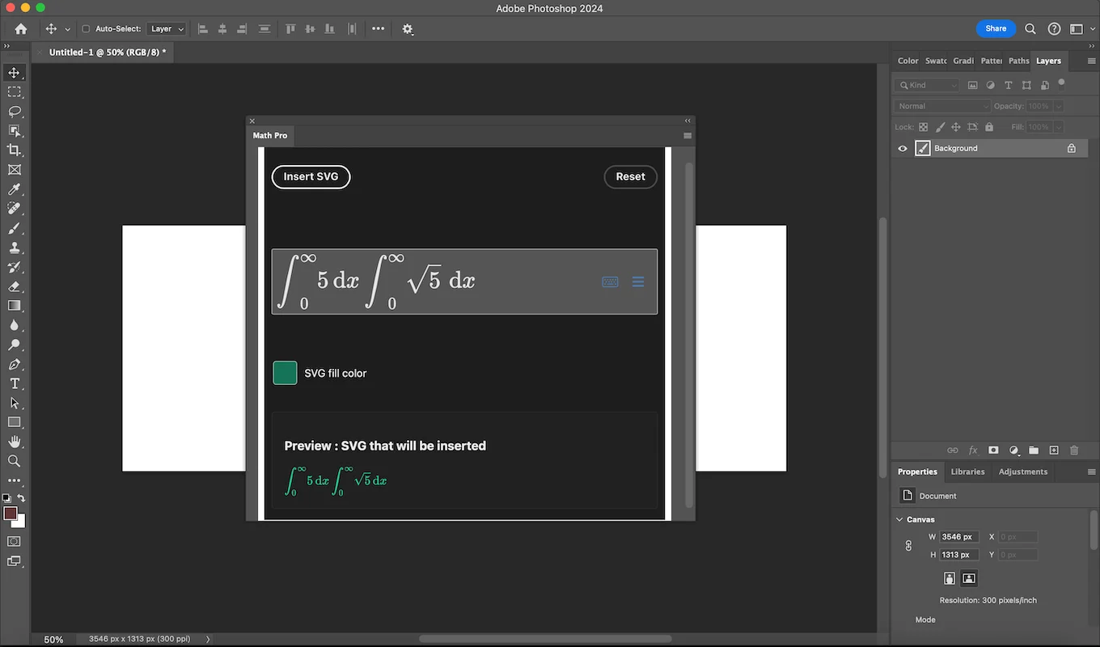Click the Home icon in options bar

coord(21,28)
